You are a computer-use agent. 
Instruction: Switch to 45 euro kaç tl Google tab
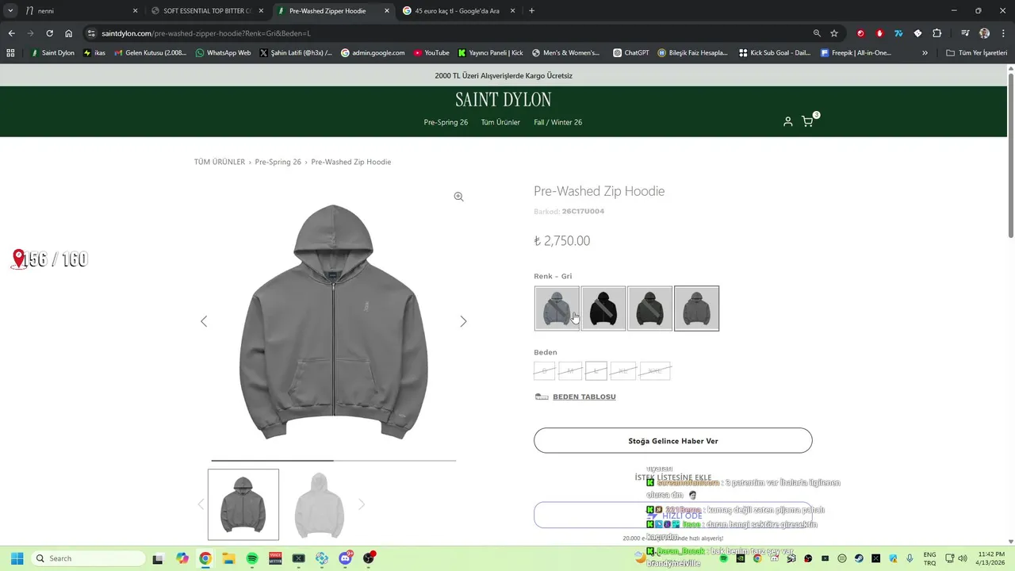tap(460, 11)
